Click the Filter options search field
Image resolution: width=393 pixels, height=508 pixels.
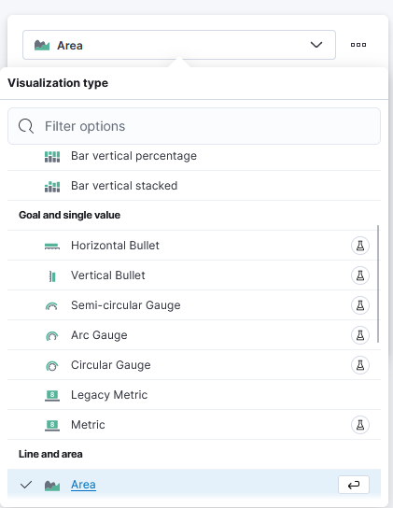(x=194, y=126)
